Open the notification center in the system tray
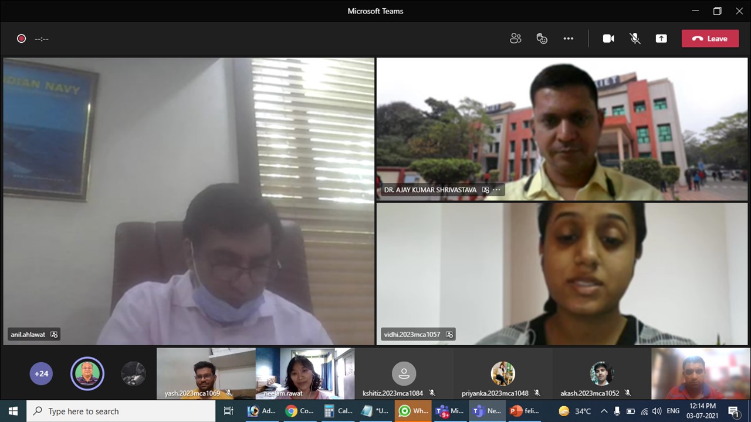This screenshot has height=422, width=751. point(733,411)
